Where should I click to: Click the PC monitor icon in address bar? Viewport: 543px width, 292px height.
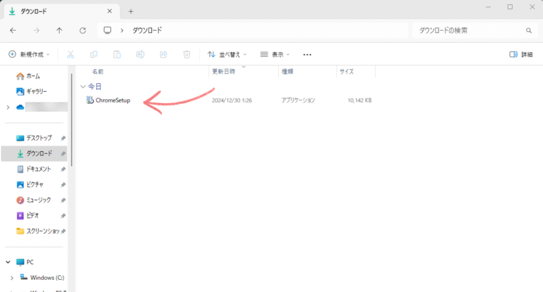point(107,30)
